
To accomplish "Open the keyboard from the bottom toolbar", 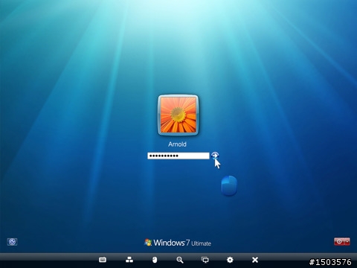I will [103, 260].
